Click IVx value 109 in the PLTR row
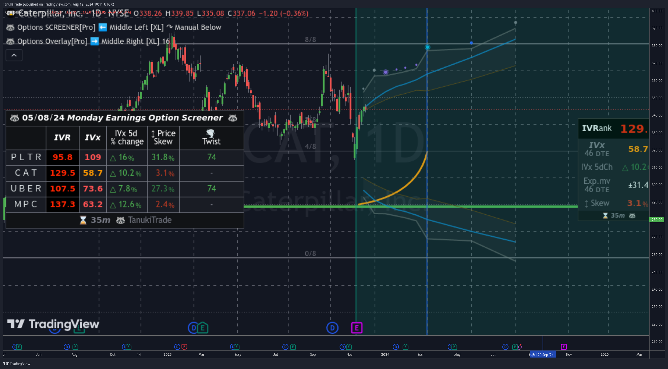The image size is (668, 369). point(93,157)
